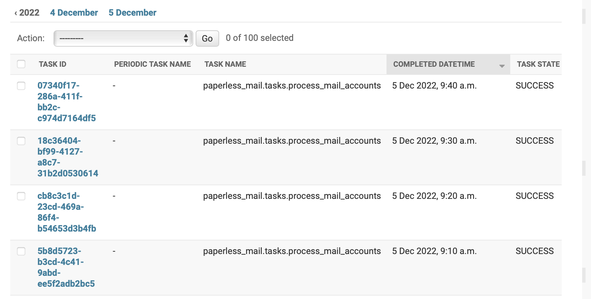
Task: Check the checkbox for task cb8c3c1d
Action: pos(21,196)
